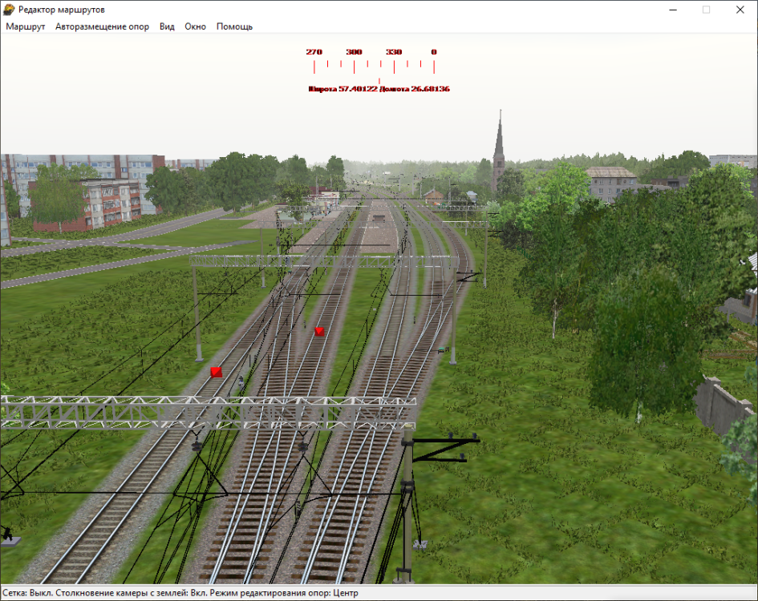Click the Сетка: Выкл. status text
This screenshot has width=758, height=601.
tap(27, 593)
